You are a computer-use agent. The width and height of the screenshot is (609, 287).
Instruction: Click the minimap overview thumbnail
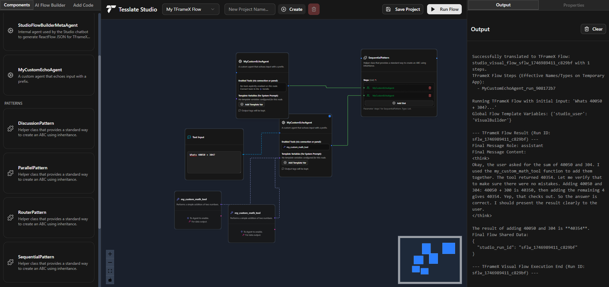point(430,260)
